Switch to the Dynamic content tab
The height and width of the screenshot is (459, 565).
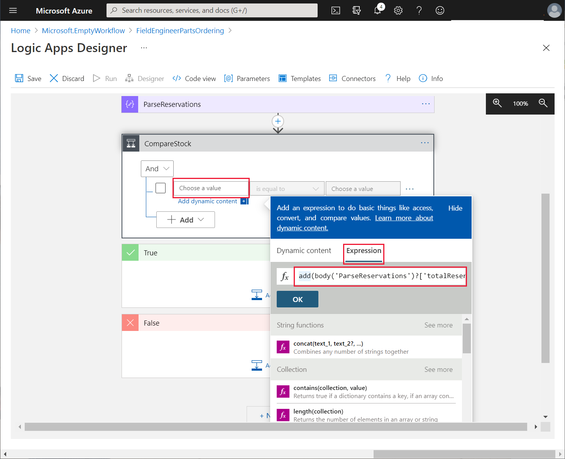(x=304, y=250)
